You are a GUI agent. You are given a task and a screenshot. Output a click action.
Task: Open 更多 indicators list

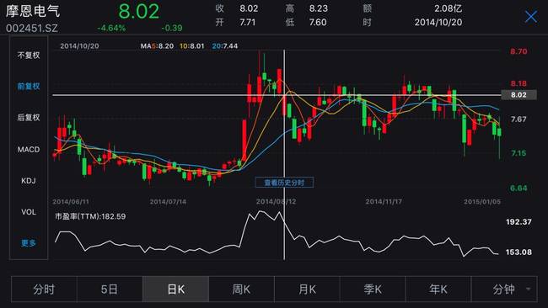29,242
